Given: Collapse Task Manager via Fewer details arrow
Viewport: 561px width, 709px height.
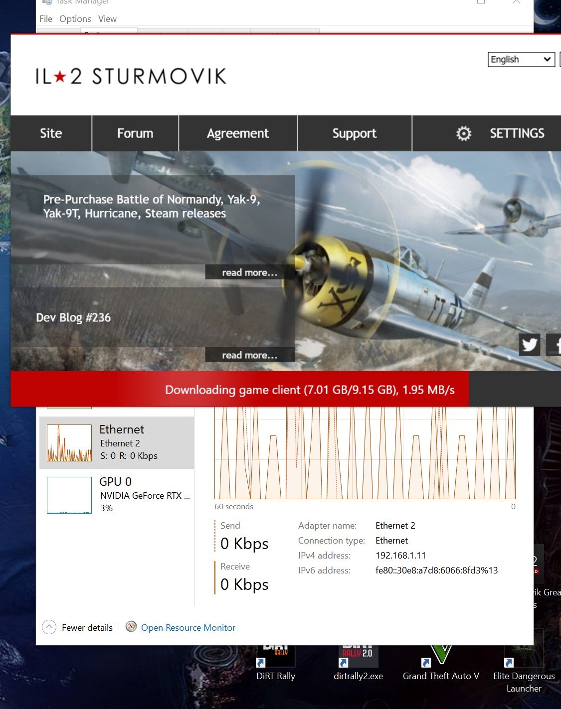Looking at the screenshot, I should 49,627.
